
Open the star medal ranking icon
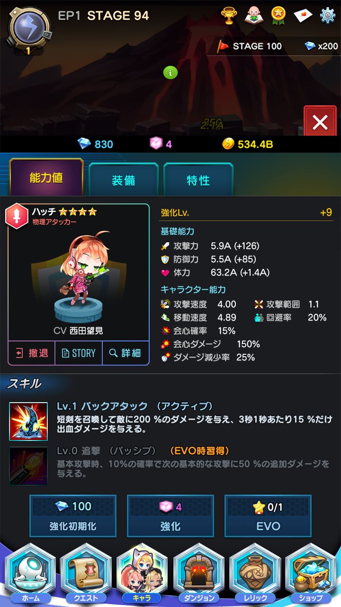click(x=278, y=16)
